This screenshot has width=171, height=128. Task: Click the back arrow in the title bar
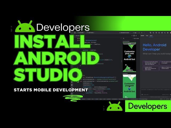coord(72,33)
